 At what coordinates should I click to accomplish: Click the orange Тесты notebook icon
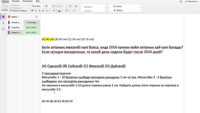point(9,17)
